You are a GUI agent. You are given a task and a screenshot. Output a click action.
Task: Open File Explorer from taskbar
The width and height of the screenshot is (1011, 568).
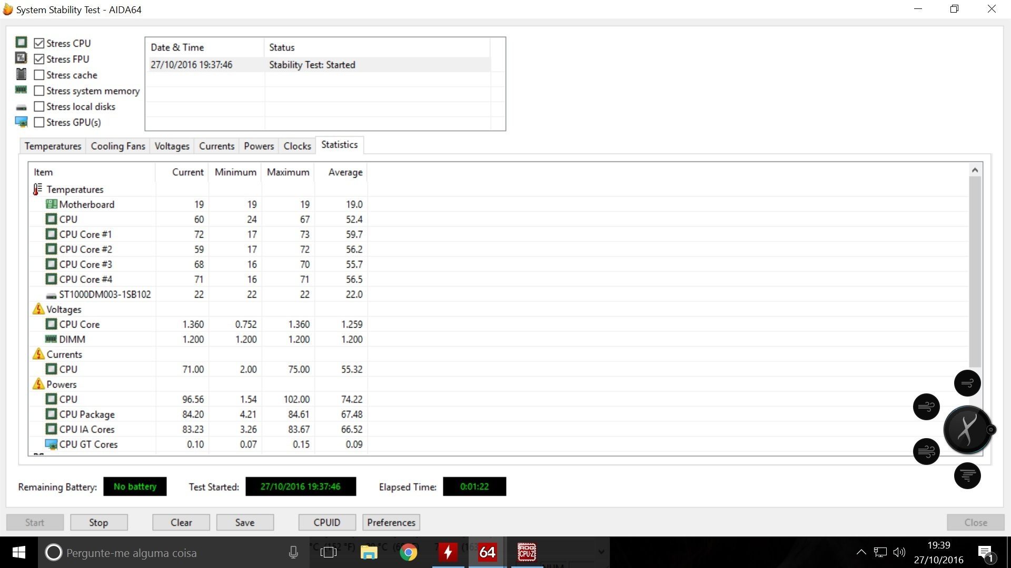tap(369, 552)
